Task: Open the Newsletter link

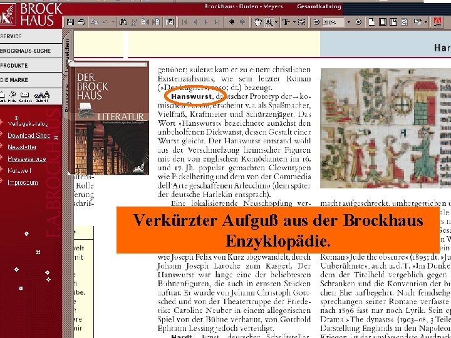Action: click(x=22, y=147)
